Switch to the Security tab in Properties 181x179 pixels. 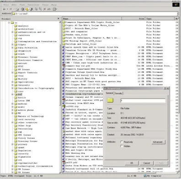(118, 93)
